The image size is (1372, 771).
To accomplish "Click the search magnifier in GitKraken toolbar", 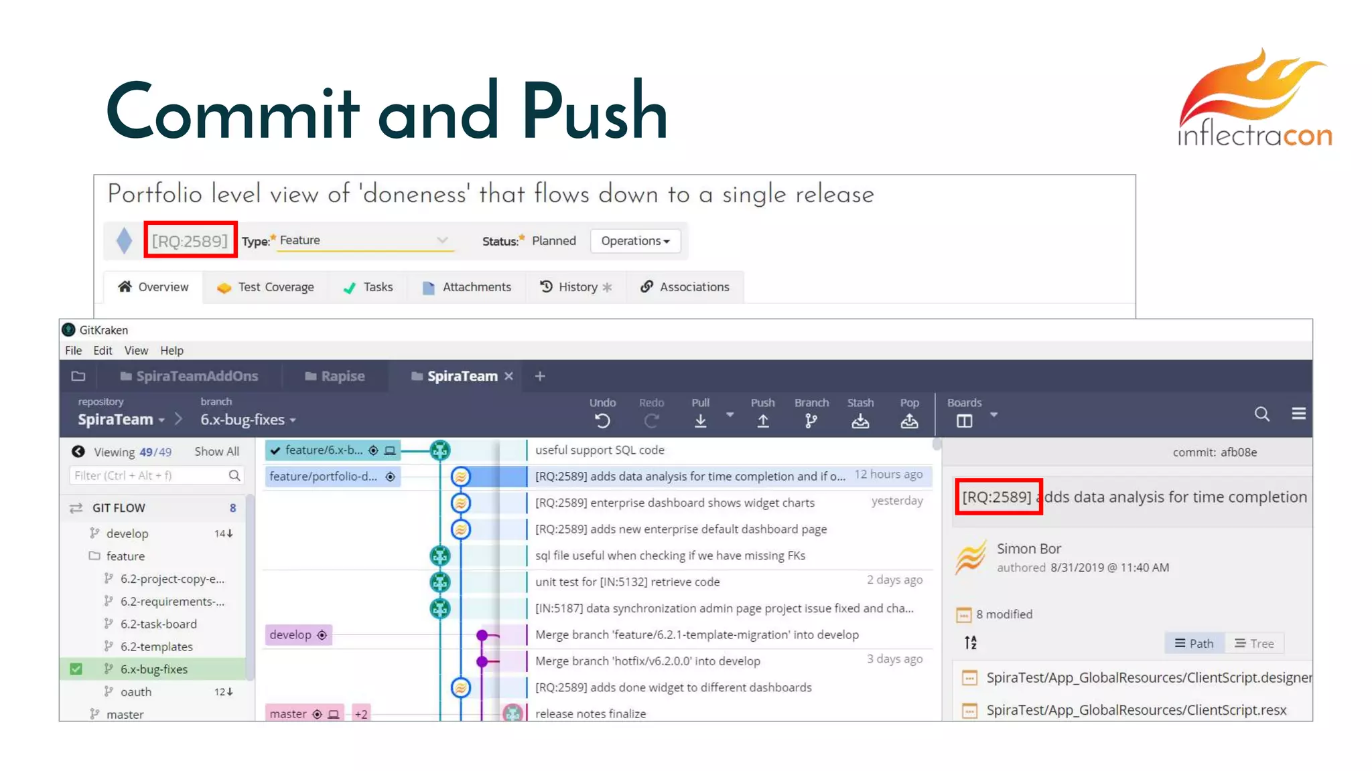I will click(1261, 414).
